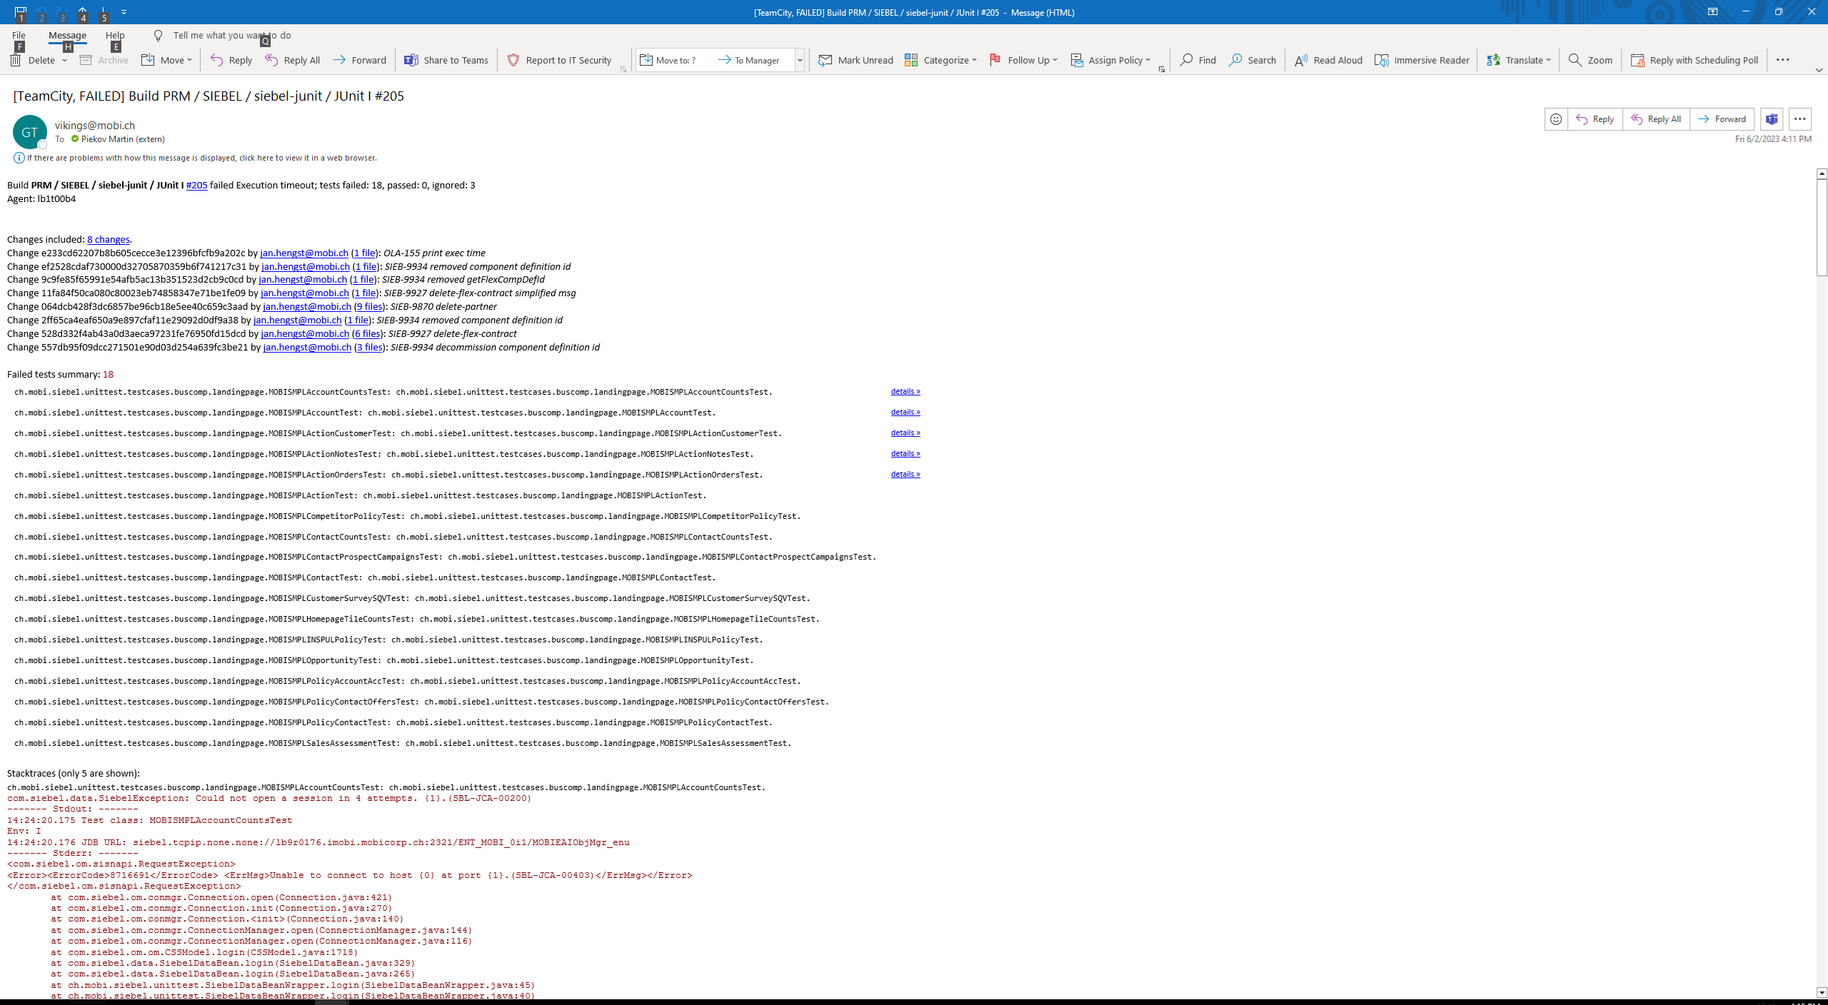The image size is (1828, 1005).
Task: Apply the 'To Manager' quick step
Action: click(749, 60)
